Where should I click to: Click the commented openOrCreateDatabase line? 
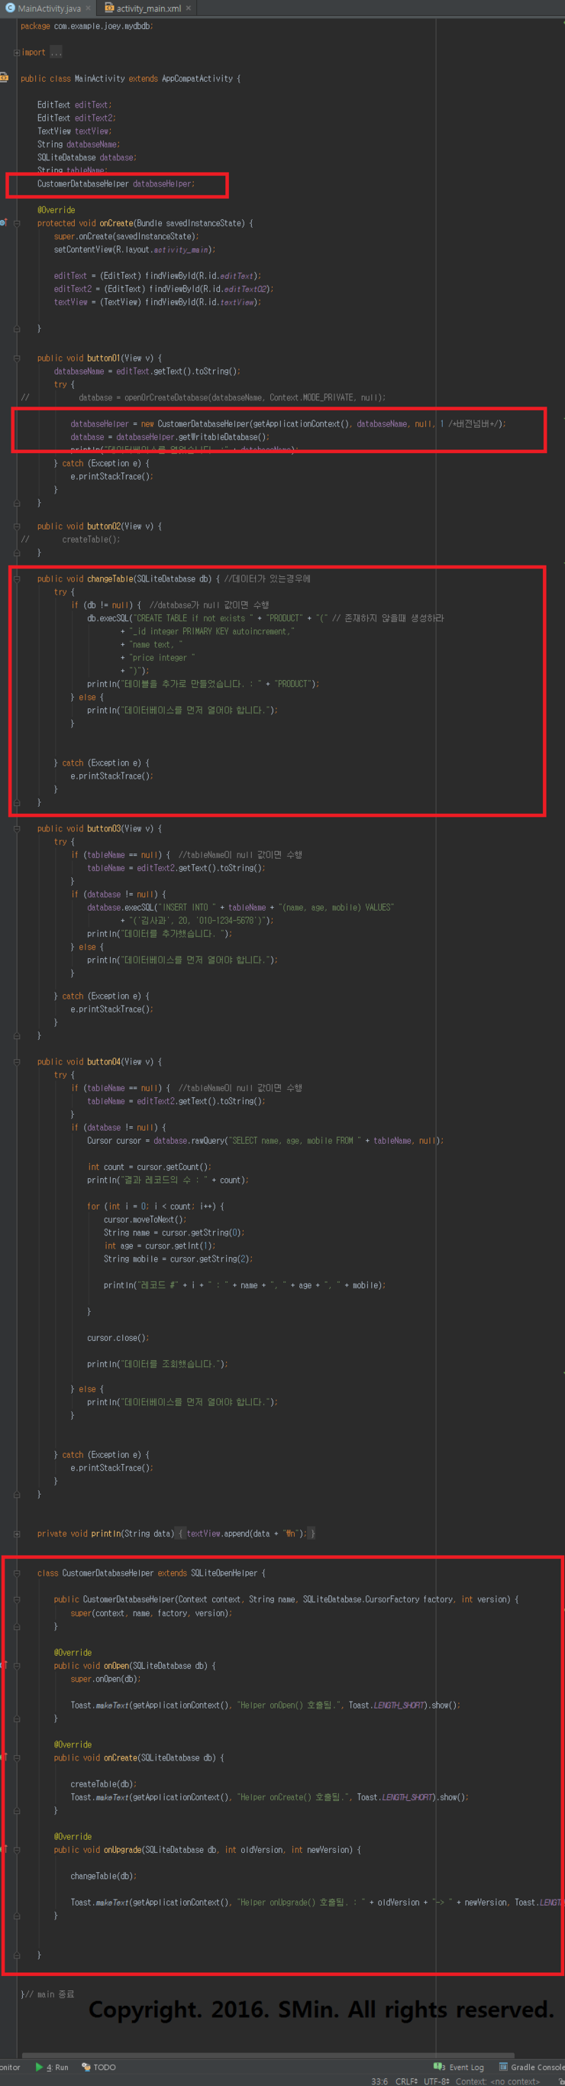231,397
